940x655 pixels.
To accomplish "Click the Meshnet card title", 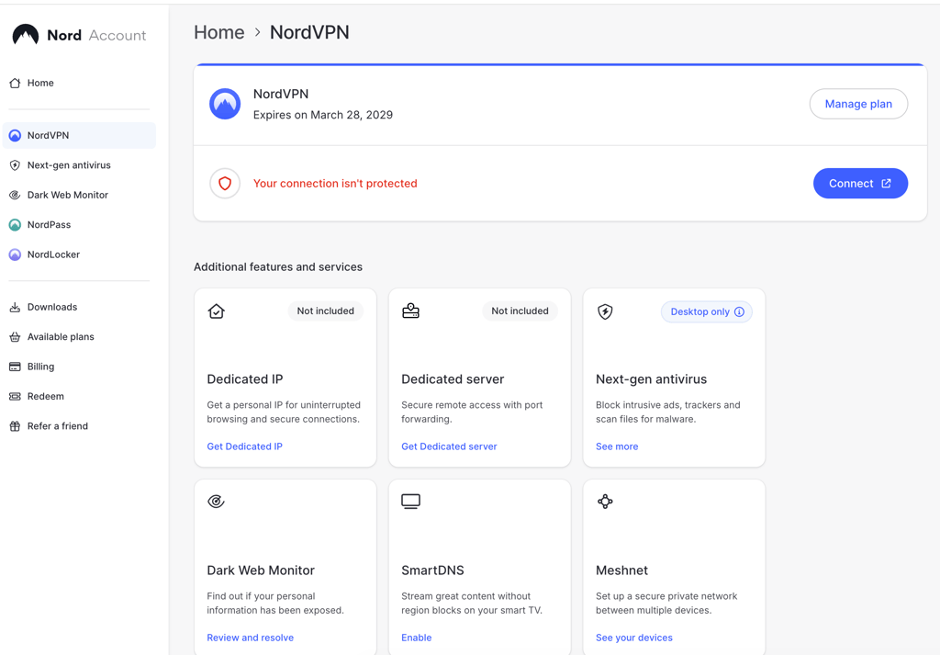I will (x=621, y=570).
